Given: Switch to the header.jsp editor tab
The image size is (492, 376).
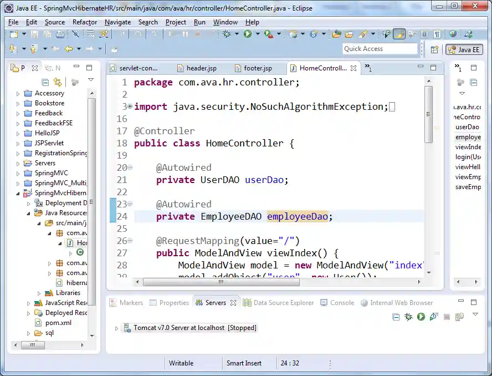Looking at the screenshot, I should [197, 68].
